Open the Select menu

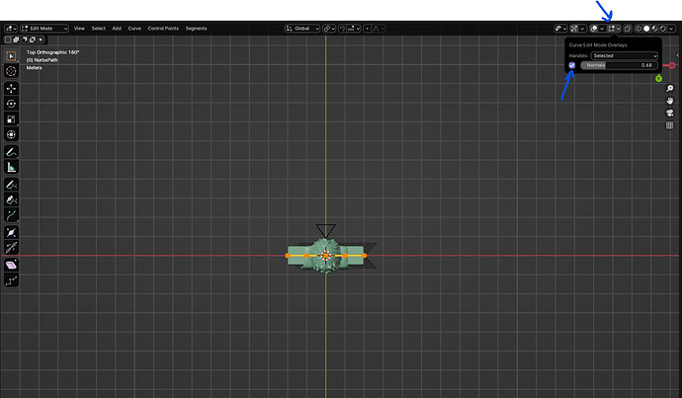[98, 29]
